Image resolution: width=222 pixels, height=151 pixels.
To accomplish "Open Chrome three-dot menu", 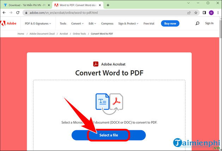I will point(218,13).
